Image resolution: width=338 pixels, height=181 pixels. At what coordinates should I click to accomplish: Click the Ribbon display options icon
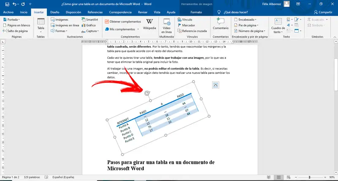(298, 4)
